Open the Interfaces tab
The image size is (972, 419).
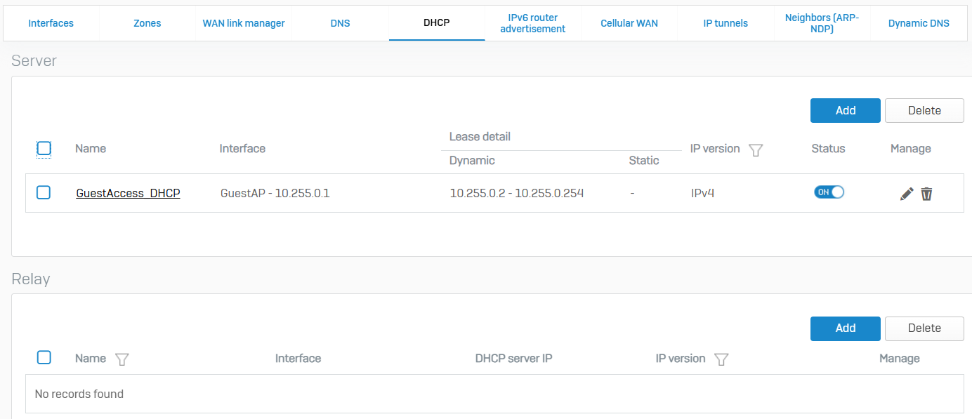coord(51,23)
